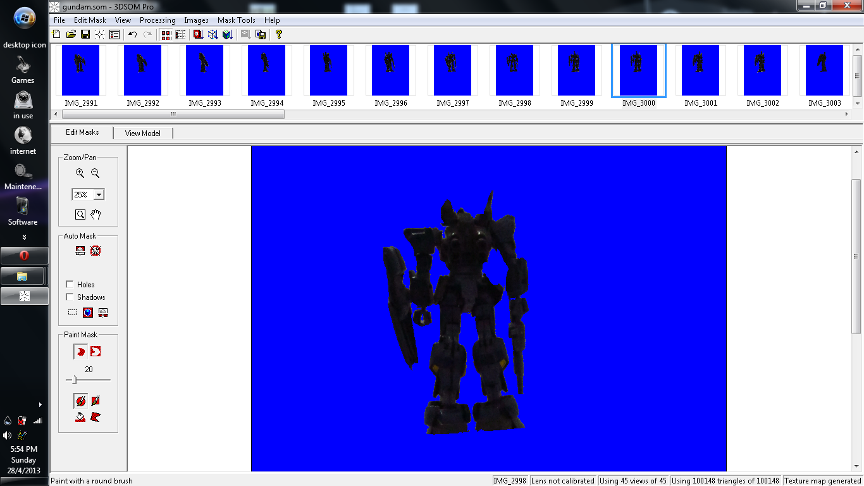The image size is (864, 486).
Task: Save project with floppy disk icon
Action: point(85,34)
